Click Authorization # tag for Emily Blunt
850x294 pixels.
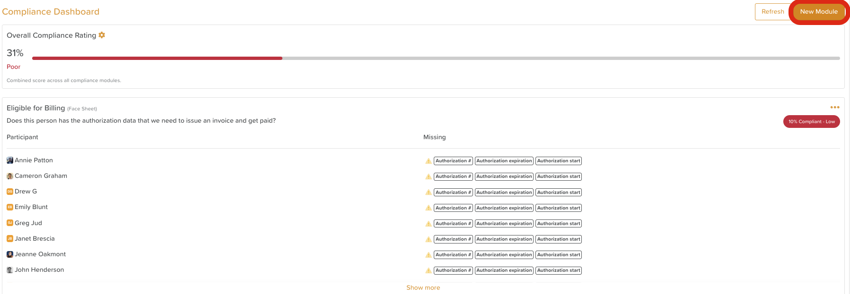pyautogui.click(x=453, y=208)
